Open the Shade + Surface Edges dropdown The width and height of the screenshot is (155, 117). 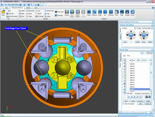coord(152,28)
